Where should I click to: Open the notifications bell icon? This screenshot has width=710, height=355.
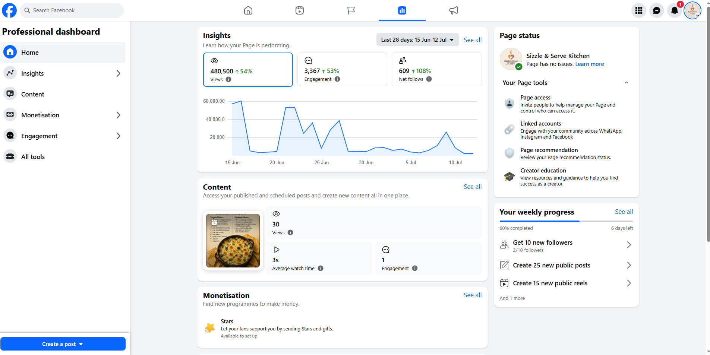click(675, 10)
